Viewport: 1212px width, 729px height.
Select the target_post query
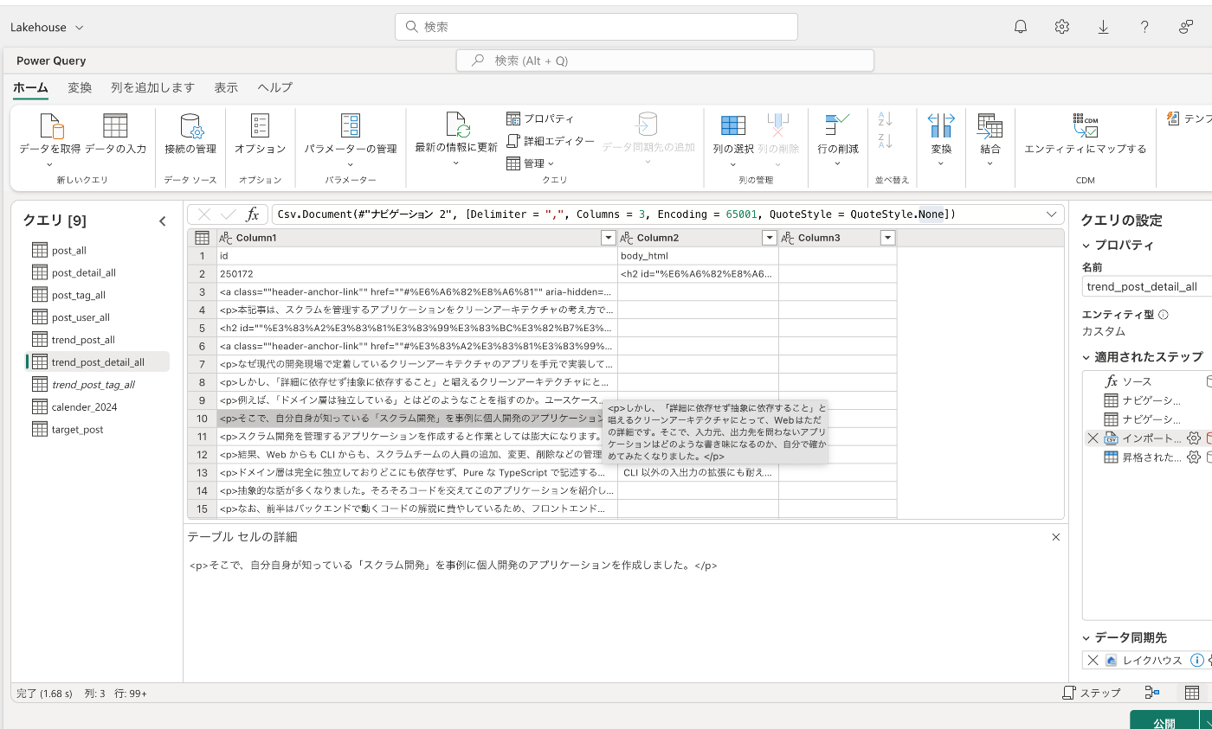coord(77,429)
